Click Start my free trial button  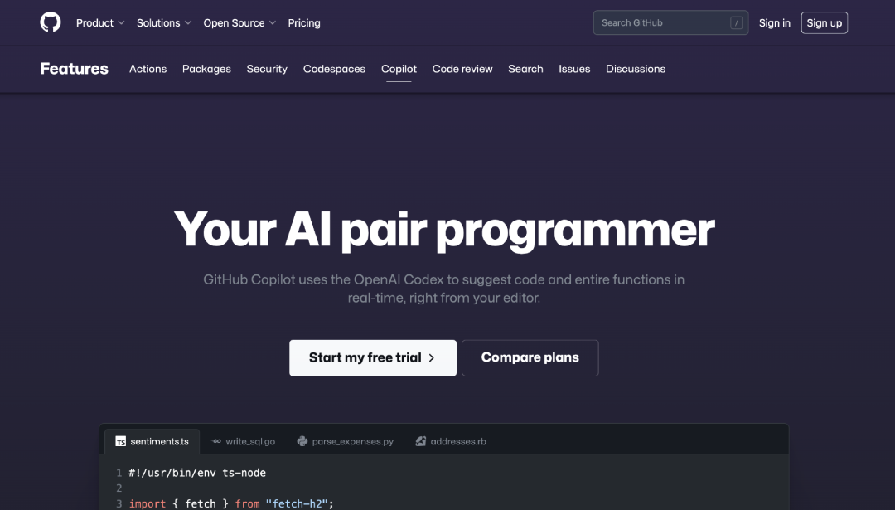click(x=373, y=358)
